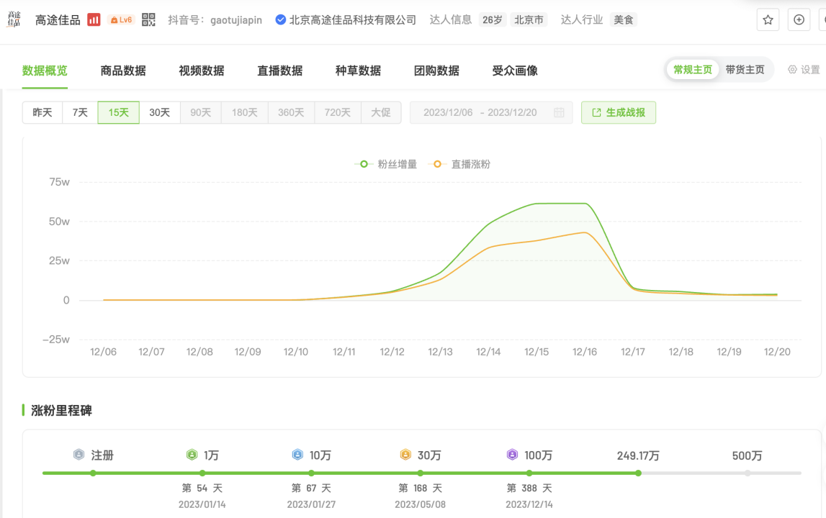Open 设置 gear settings
The height and width of the screenshot is (518, 826).
(x=804, y=70)
